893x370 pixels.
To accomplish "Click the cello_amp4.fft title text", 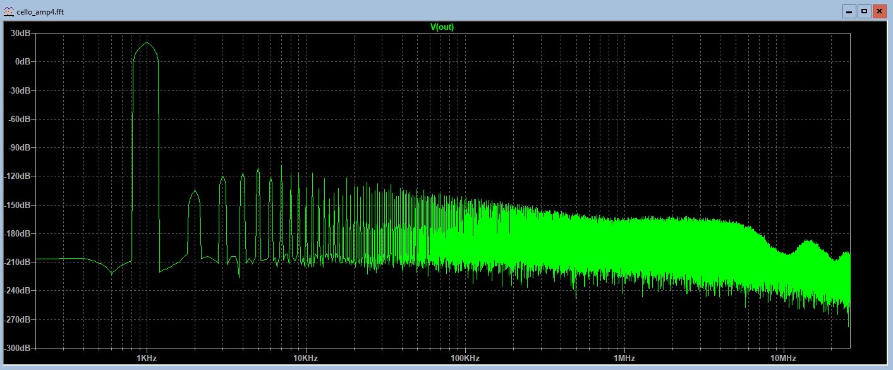I will 40,11.
